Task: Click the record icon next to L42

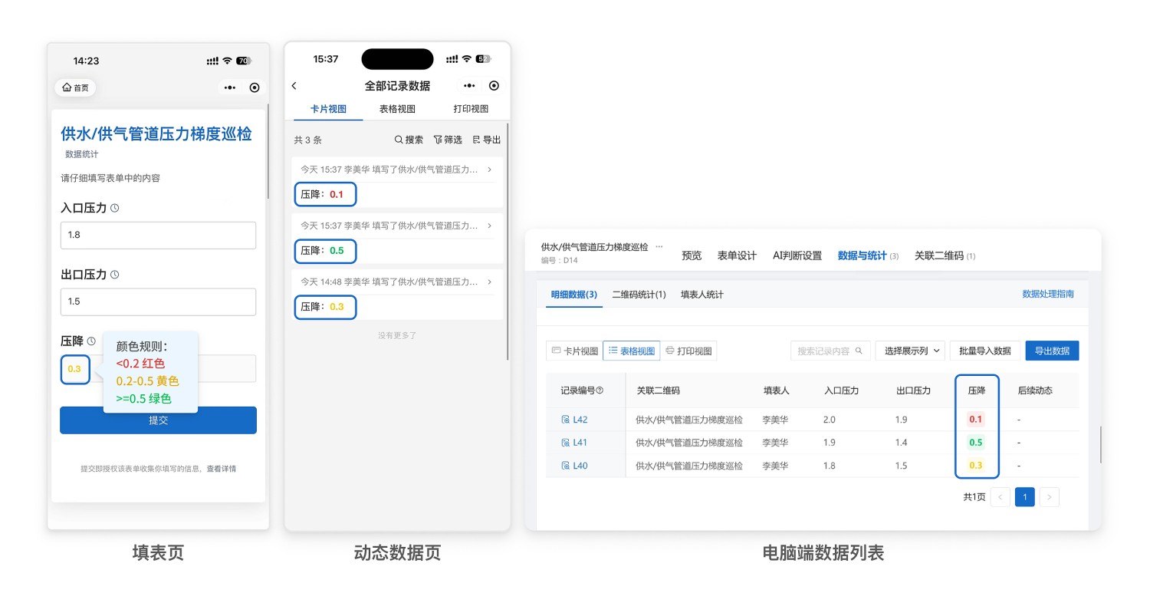Action: 566,420
